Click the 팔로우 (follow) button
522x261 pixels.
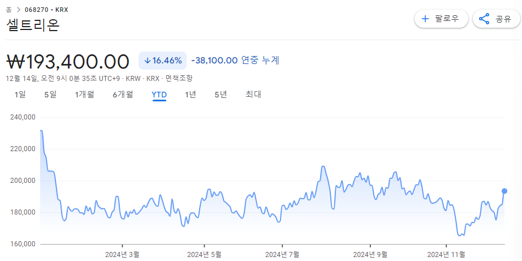tap(441, 19)
